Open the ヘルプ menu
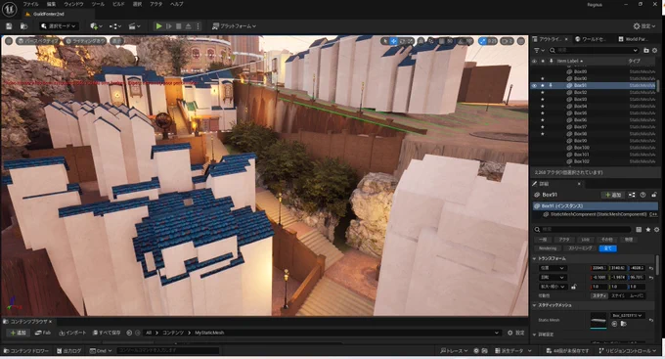 click(x=176, y=4)
